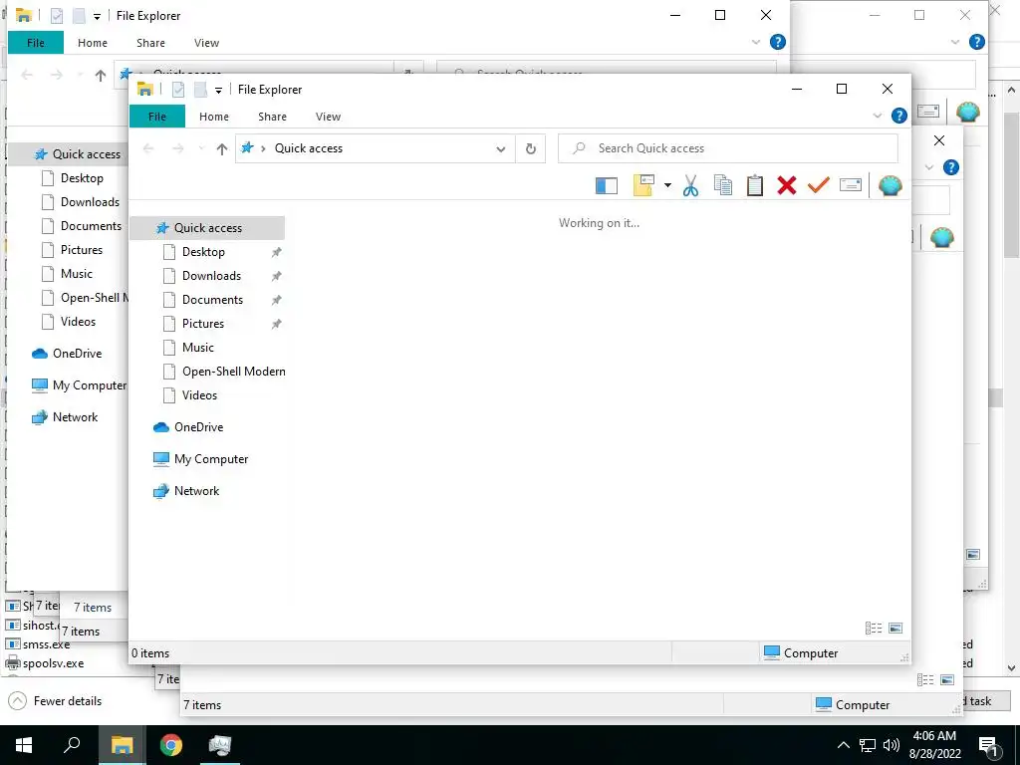Click the clipboard Paste icon
This screenshot has width=1020, height=765.
click(x=755, y=185)
